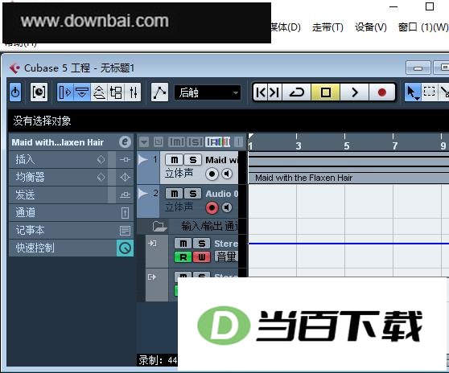Open the 后触 automation mode dropdown
Screen dimensions: 449x373
click(208, 92)
